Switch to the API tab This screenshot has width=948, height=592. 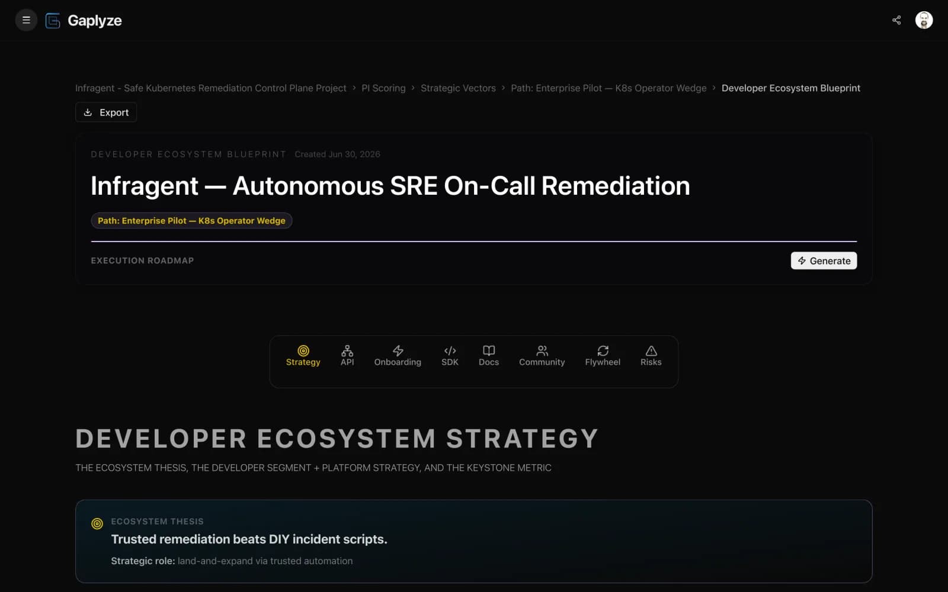click(x=347, y=356)
